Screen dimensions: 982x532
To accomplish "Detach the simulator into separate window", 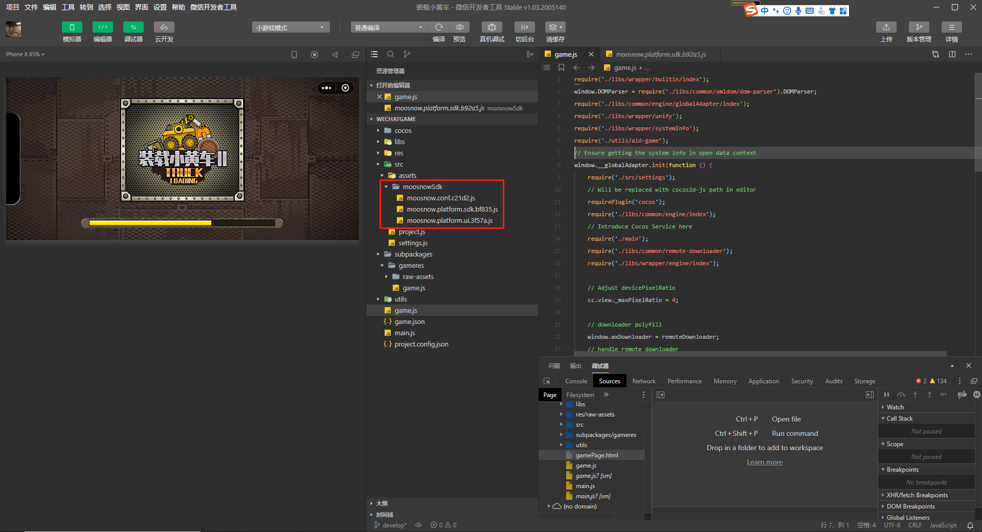I will [355, 55].
